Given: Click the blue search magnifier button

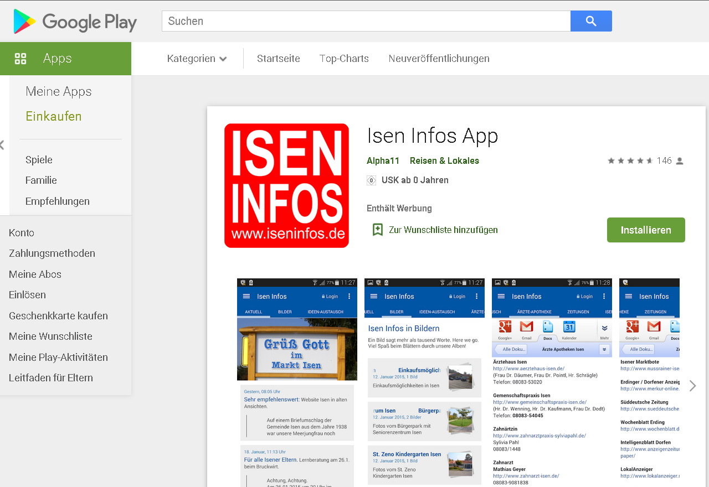Looking at the screenshot, I should pos(591,21).
